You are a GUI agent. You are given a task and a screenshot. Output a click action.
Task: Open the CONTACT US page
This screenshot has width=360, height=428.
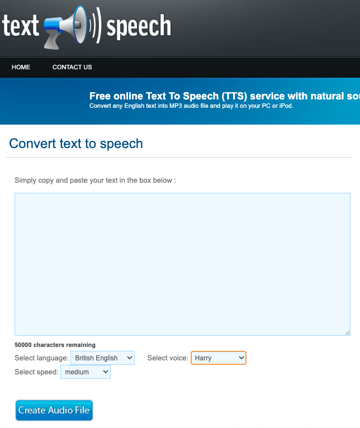(72, 67)
